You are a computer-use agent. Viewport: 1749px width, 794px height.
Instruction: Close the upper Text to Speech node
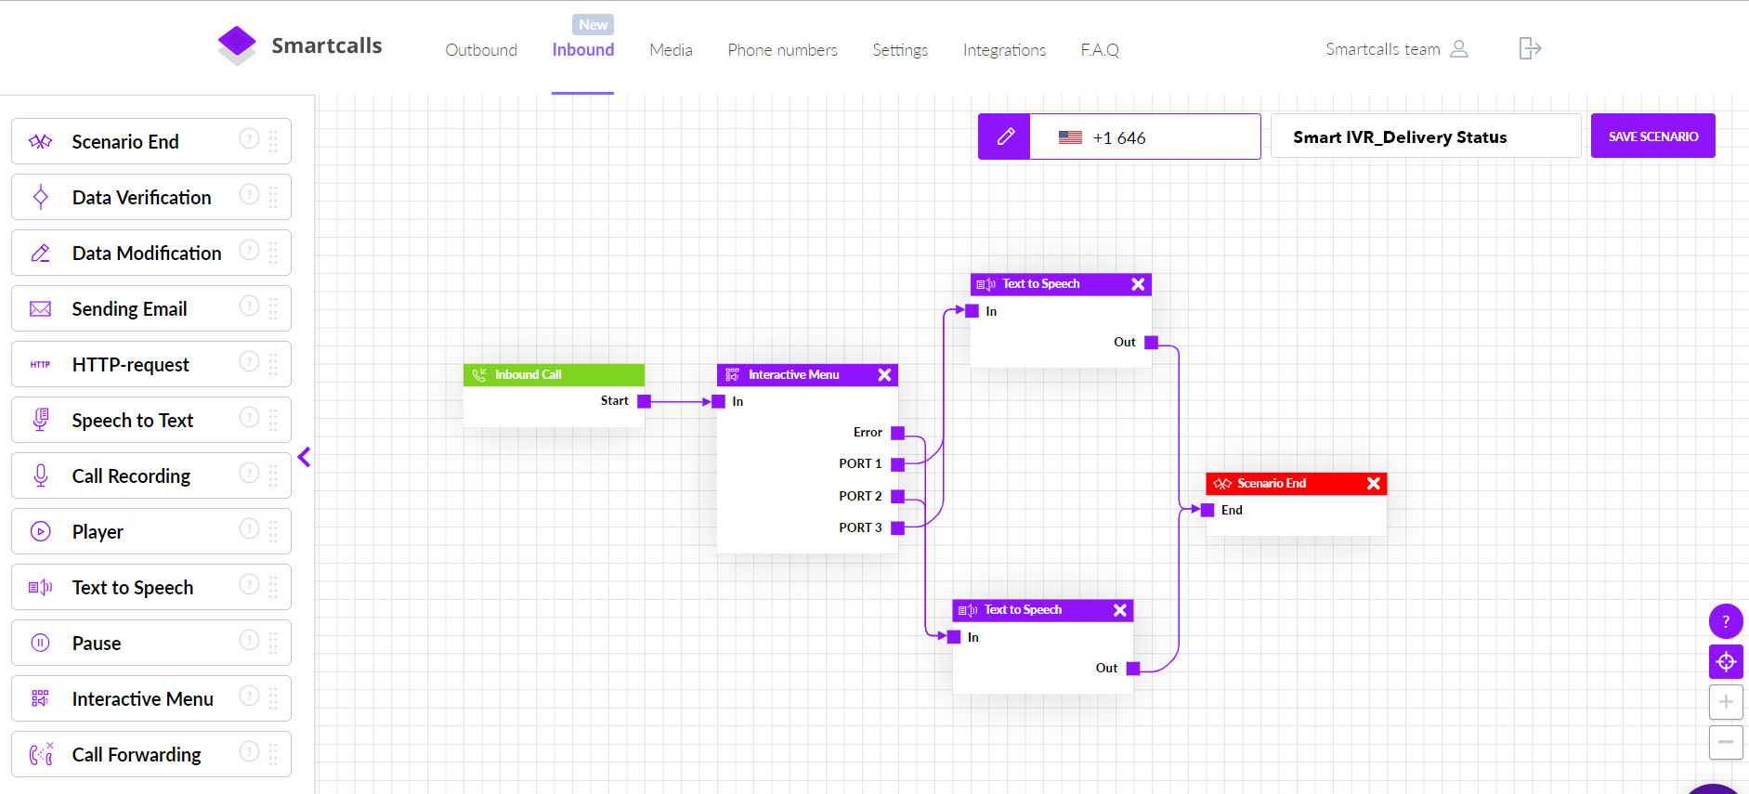pyautogui.click(x=1138, y=284)
